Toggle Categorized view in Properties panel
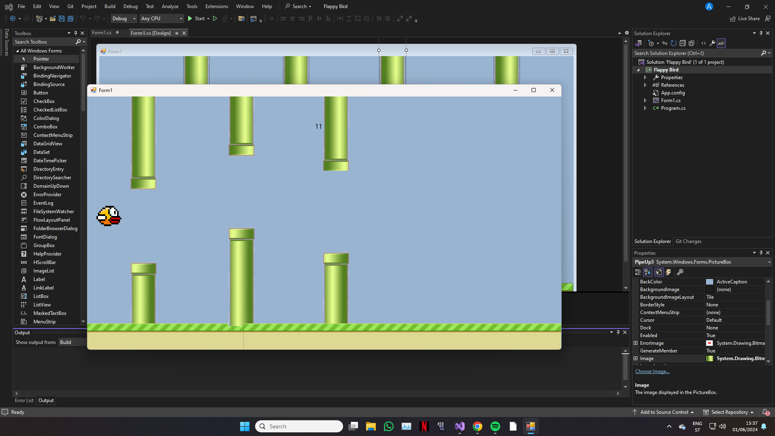This screenshot has height=436, width=775. [638, 272]
